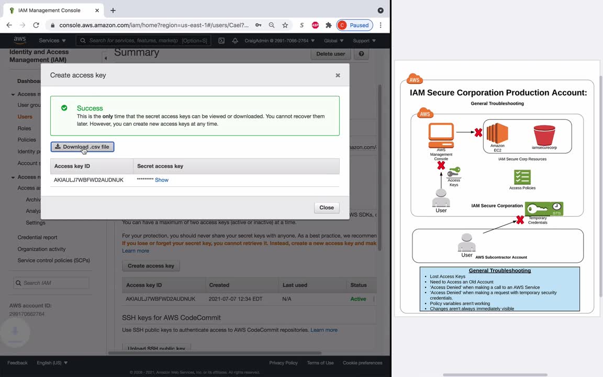
Task: Click the Delete user button
Action: (x=330, y=54)
